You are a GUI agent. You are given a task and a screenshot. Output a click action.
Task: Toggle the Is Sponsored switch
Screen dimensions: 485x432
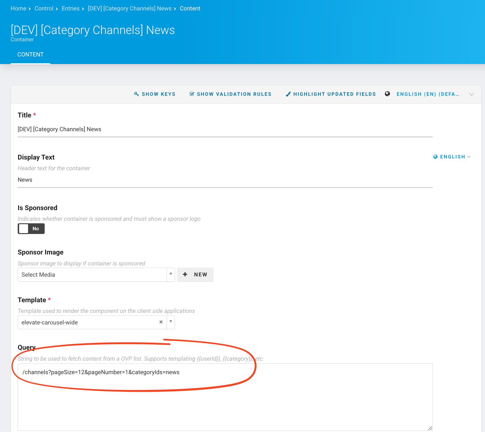coord(31,229)
